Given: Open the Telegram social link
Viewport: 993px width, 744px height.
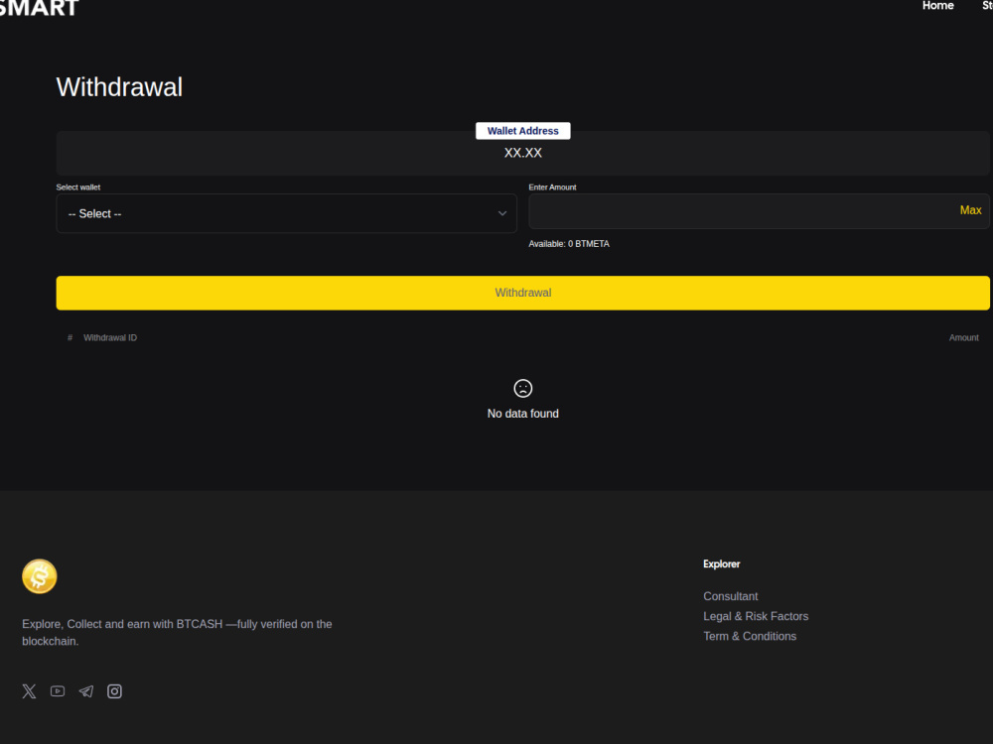Looking at the screenshot, I should [86, 690].
